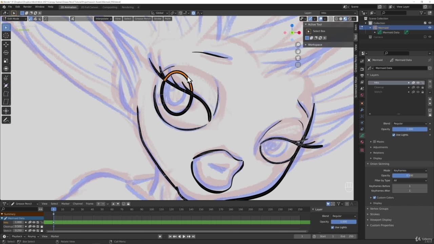Viewport: 434px width, 244px height.
Task: Hide Mermaid object in outliner
Action: pyautogui.click(x=430, y=28)
